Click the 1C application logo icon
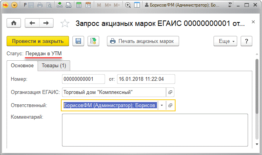 (x=5, y=5)
